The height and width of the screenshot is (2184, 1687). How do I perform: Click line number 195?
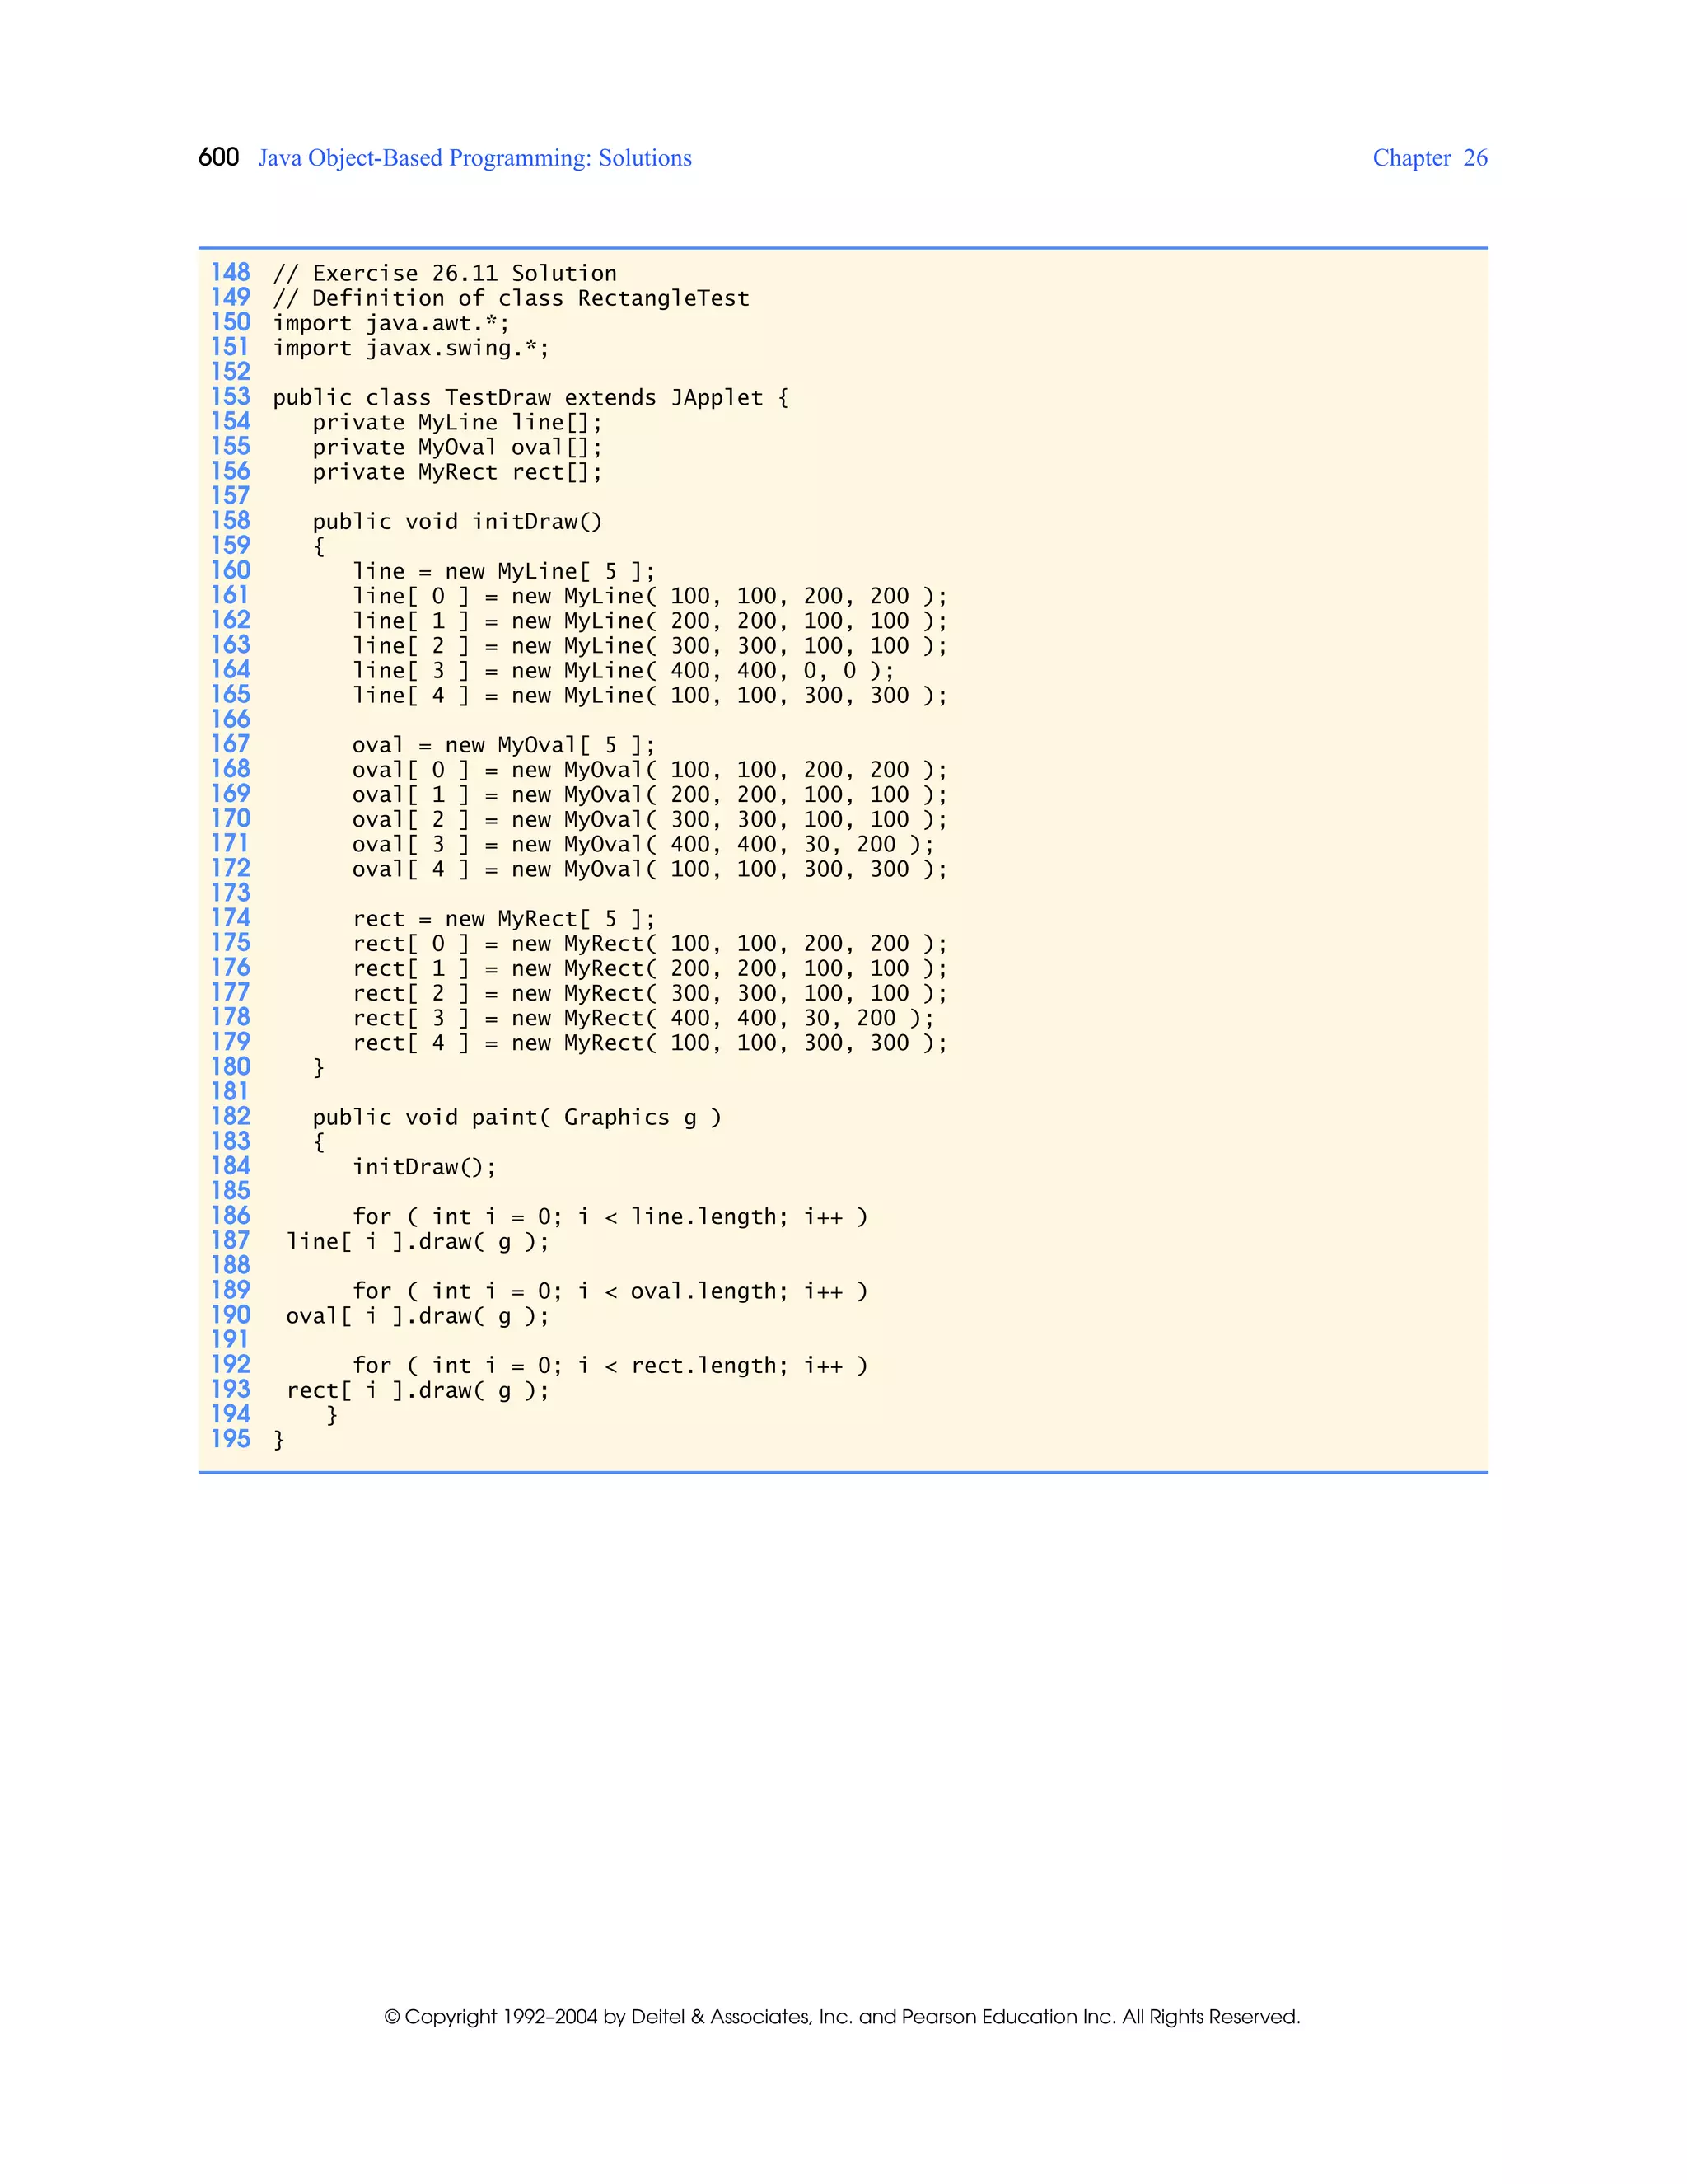tap(230, 1440)
